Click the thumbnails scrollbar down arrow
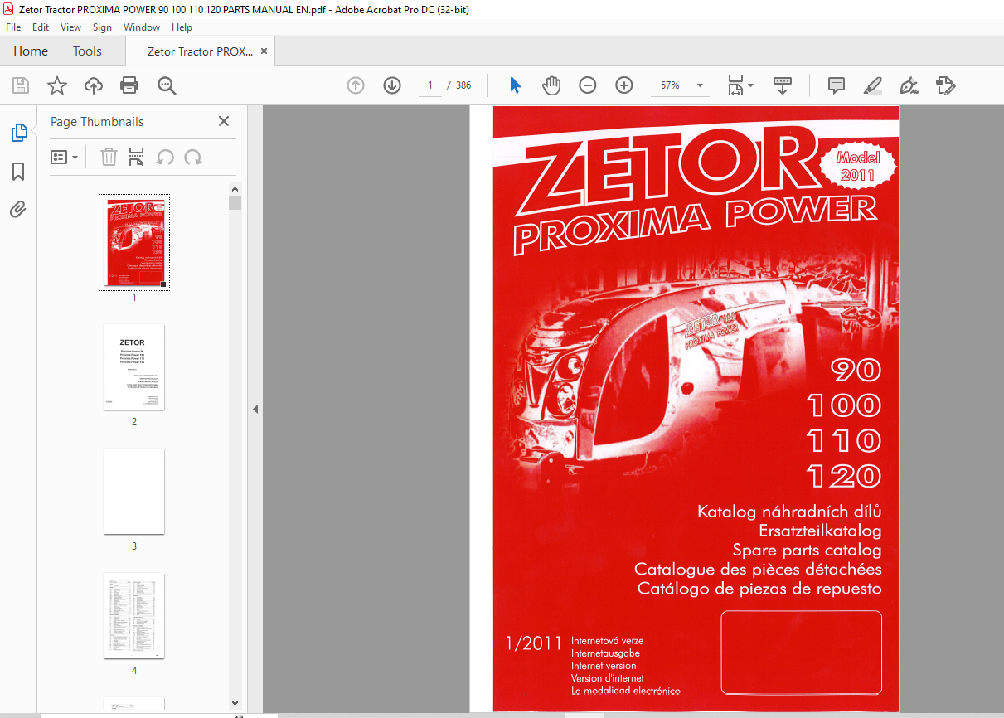 tap(235, 703)
